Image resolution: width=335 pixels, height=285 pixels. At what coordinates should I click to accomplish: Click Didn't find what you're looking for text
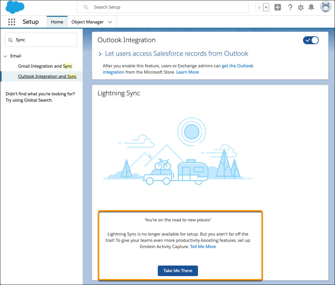pyautogui.click(x=40, y=94)
